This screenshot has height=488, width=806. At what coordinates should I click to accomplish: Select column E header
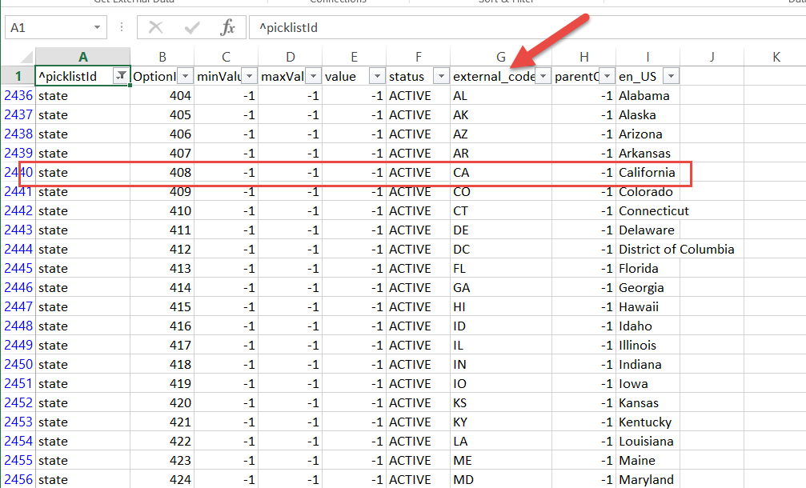pos(354,57)
